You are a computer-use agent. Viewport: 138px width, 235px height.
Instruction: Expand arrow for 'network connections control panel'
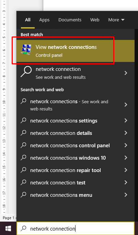tap(126, 146)
